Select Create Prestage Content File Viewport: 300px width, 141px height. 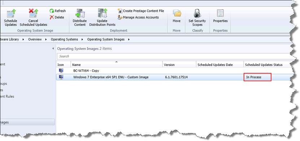click(x=141, y=11)
